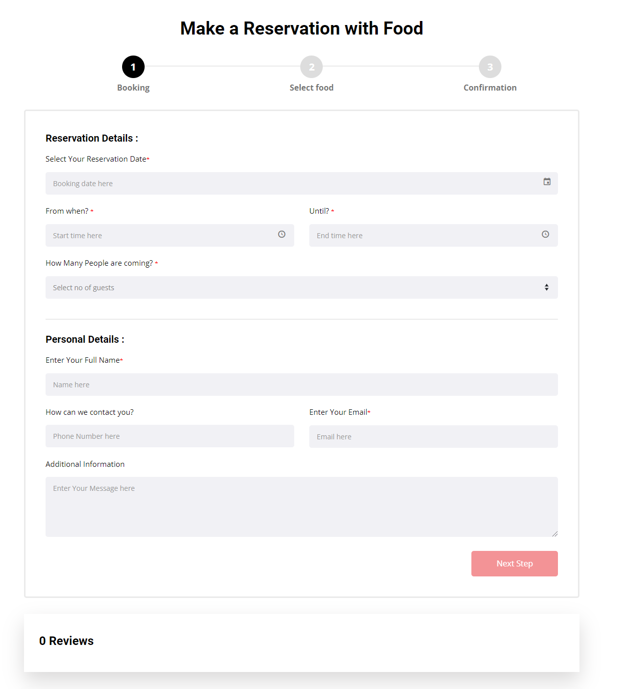Click the Enter Your Message here text area
This screenshot has width=617, height=689.
click(301, 506)
